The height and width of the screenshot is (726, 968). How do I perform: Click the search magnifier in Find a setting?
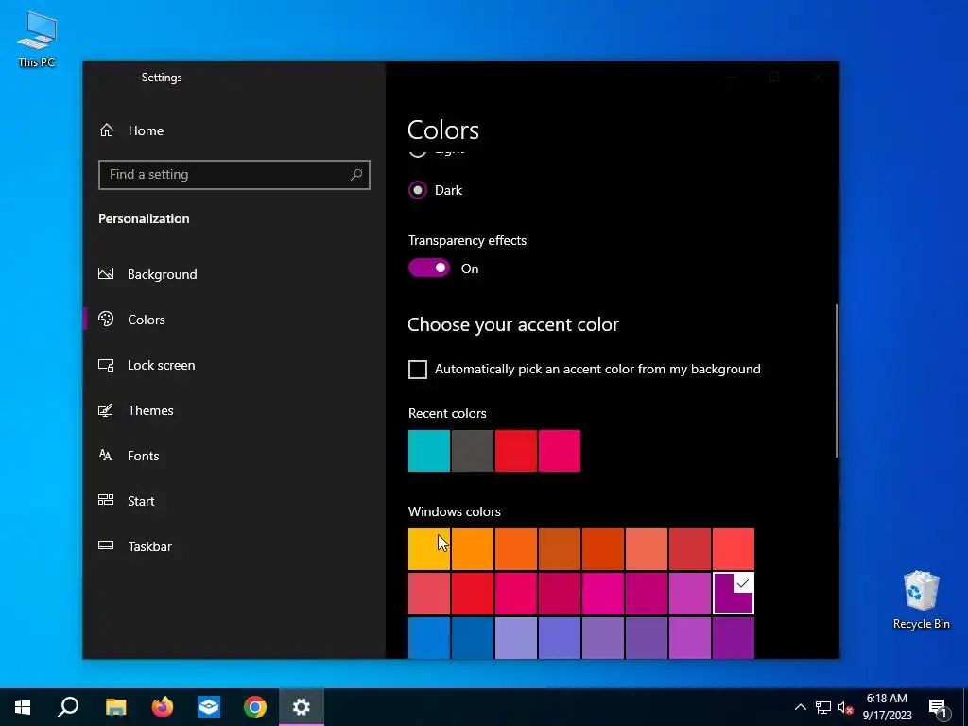[356, 175]
